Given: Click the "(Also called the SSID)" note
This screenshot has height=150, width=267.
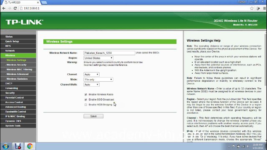Looking at the screenshot, I should (x=147, y=53).
